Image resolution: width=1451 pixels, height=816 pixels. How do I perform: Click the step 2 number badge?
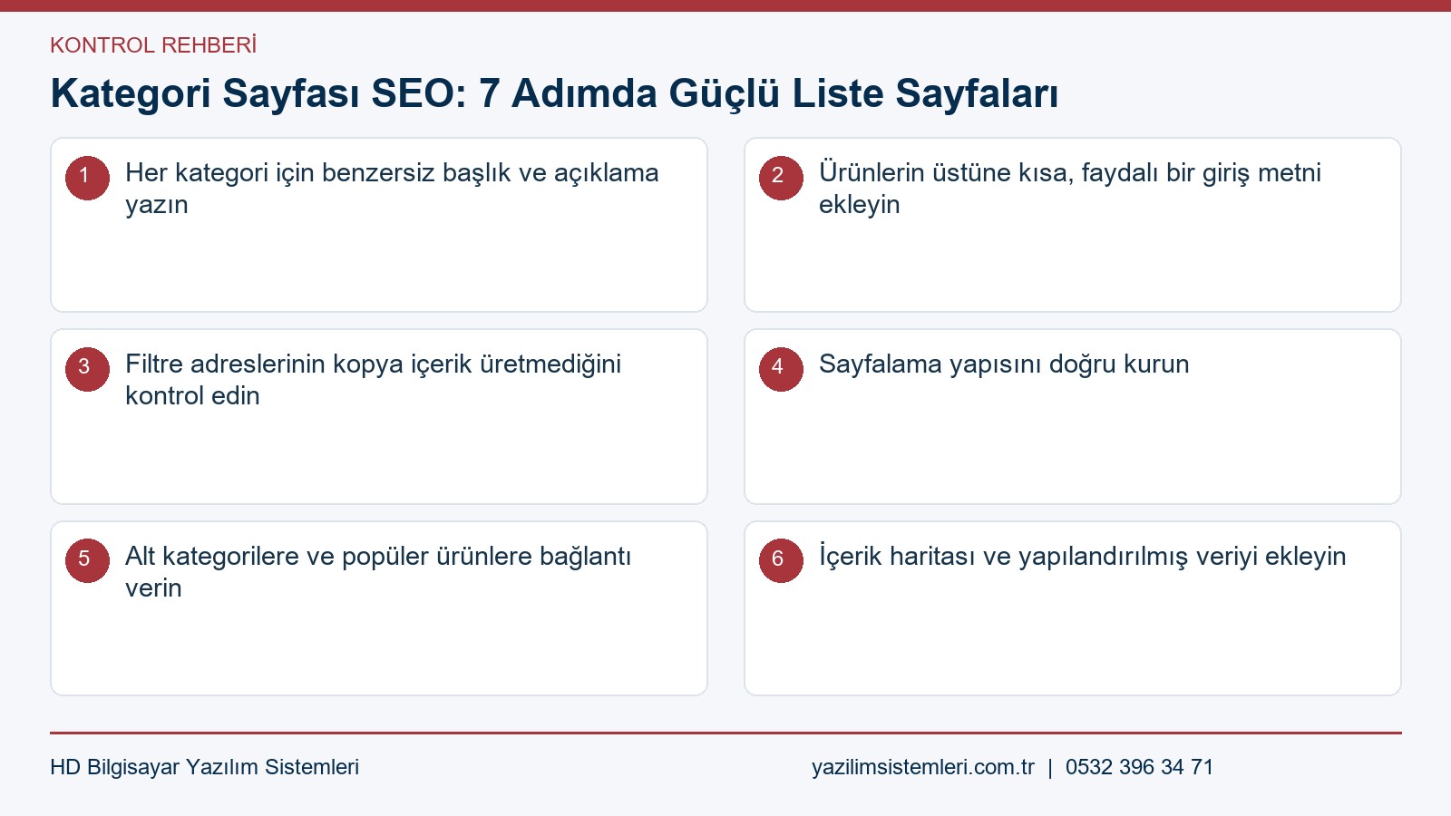coord(781,178)
